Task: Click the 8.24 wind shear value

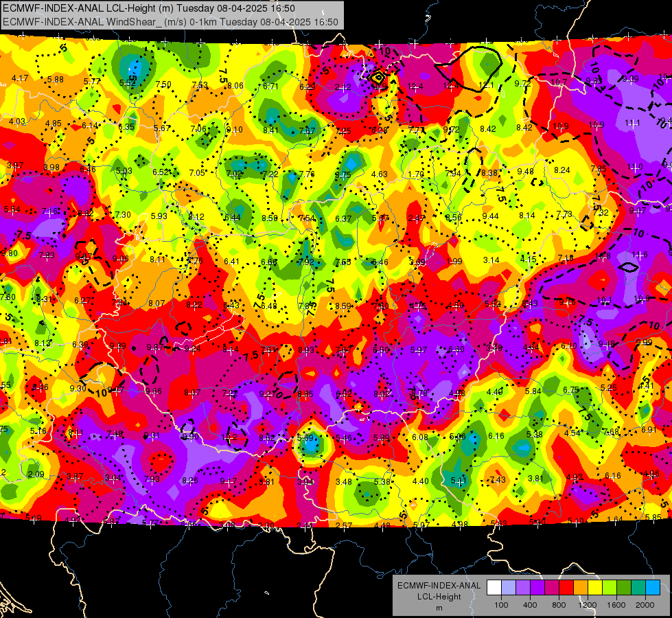Action: pyautogui.click(x=562, y=170)
